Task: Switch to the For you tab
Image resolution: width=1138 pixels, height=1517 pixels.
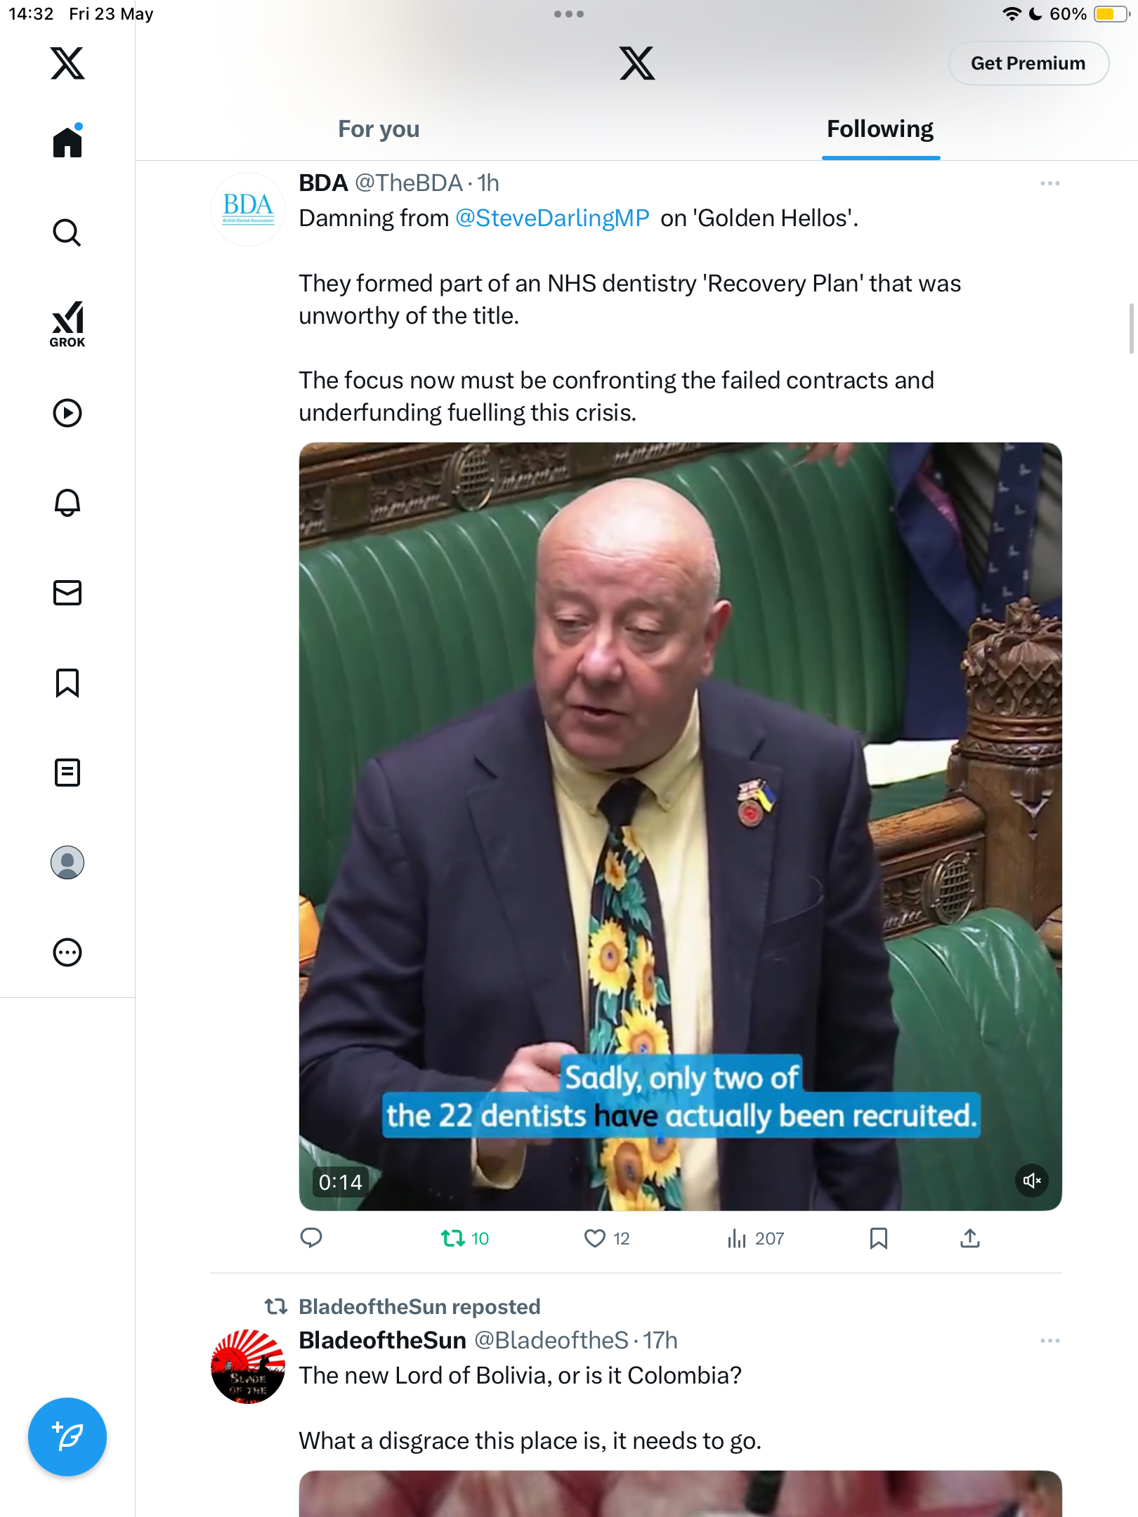Action: click(x=379, y=129)
